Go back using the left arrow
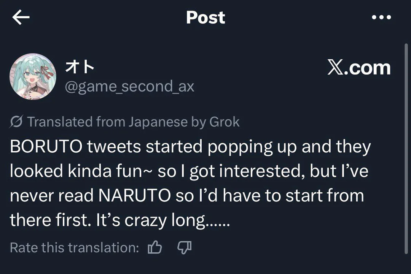 click(x=21, y=17)
